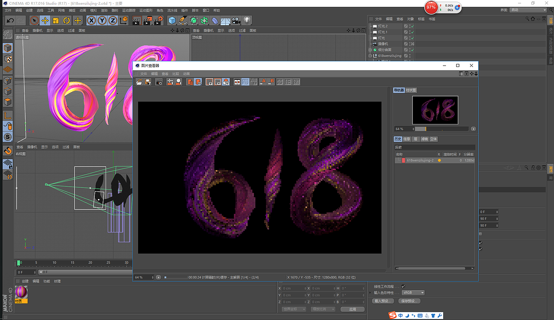This screenshot has height=320, width=554.
Task: Open the 对象 menu in Object Manager
Action: (410, 19)
